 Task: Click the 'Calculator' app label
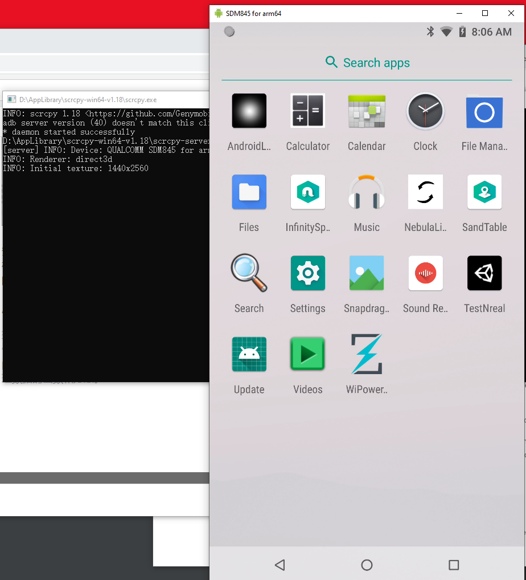tap(308, 146)
